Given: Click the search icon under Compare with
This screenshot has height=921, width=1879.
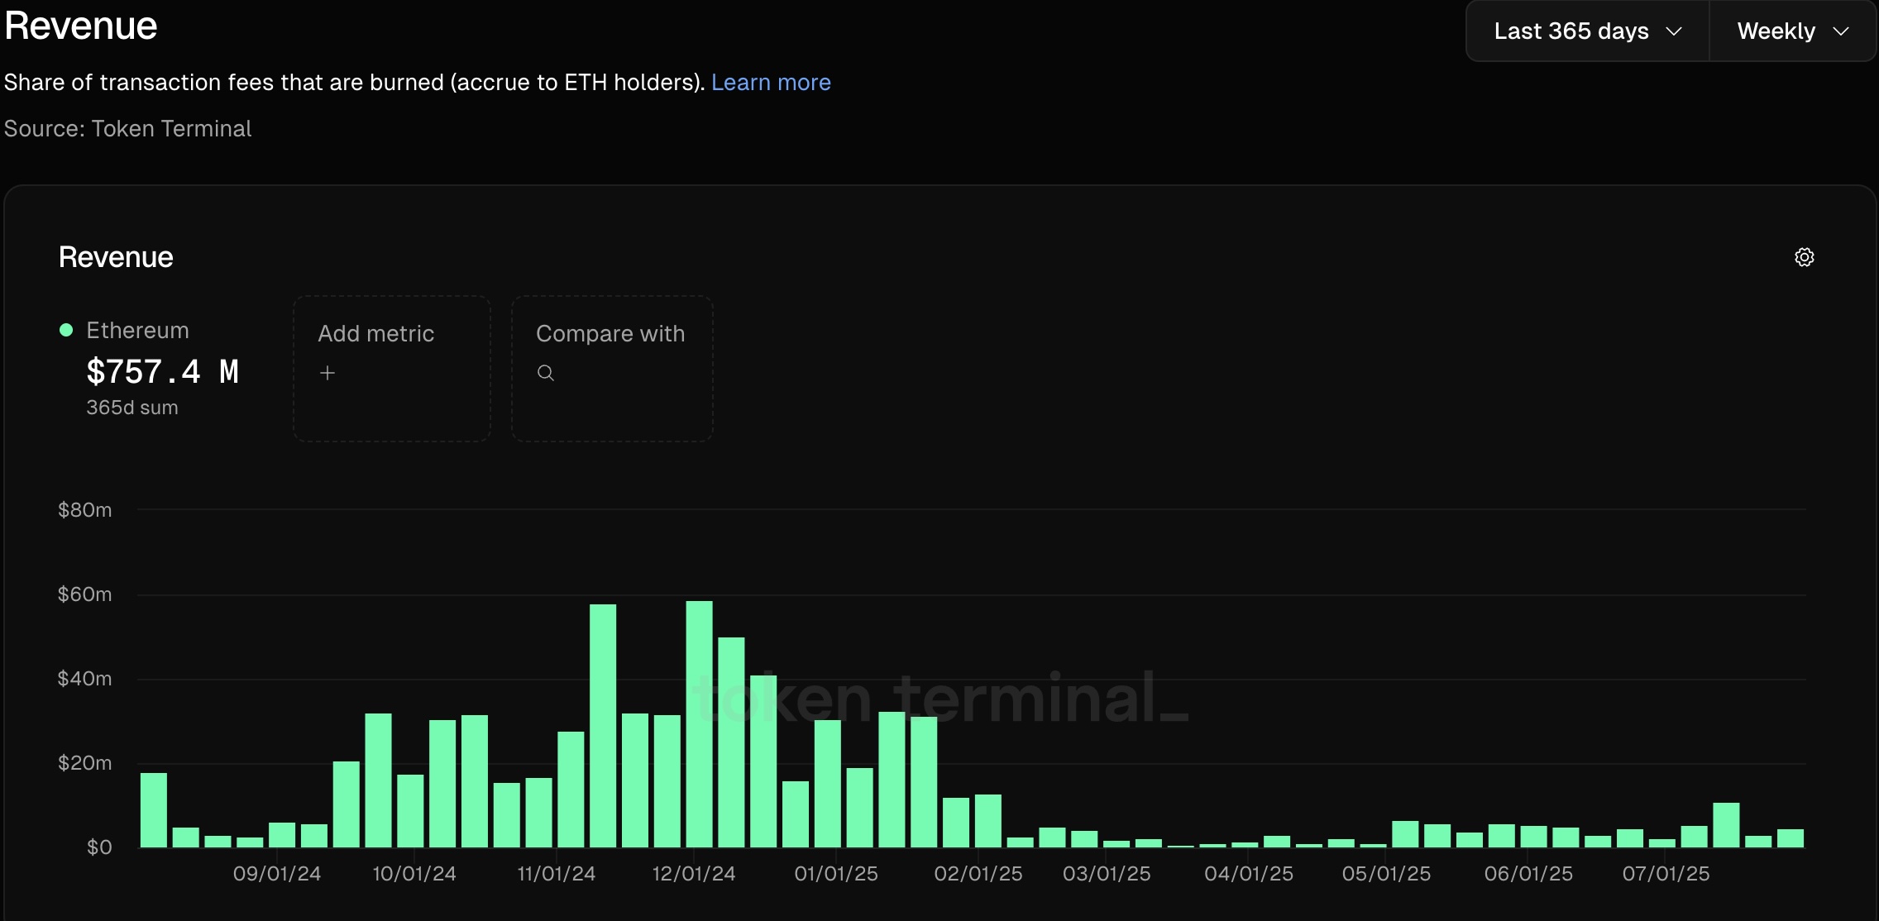Looking at the screenshot, I should (546, 373).
